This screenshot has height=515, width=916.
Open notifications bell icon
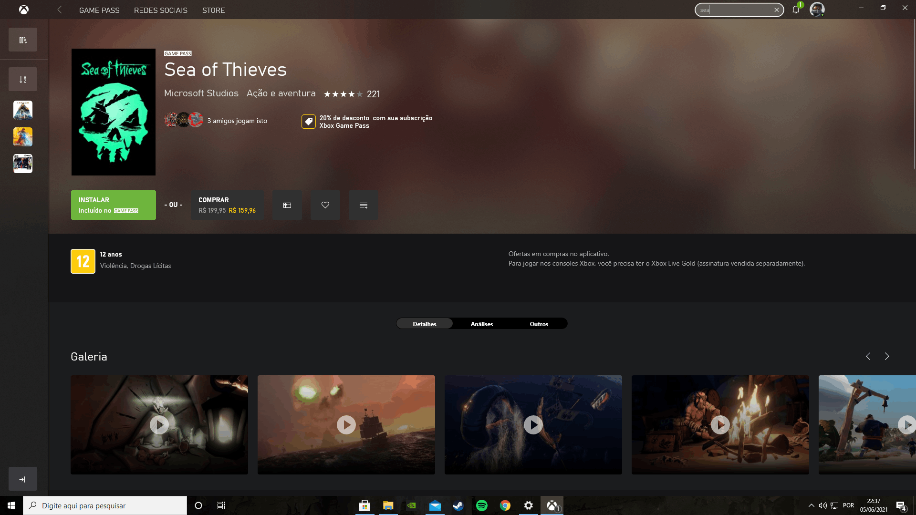[796, 10]
